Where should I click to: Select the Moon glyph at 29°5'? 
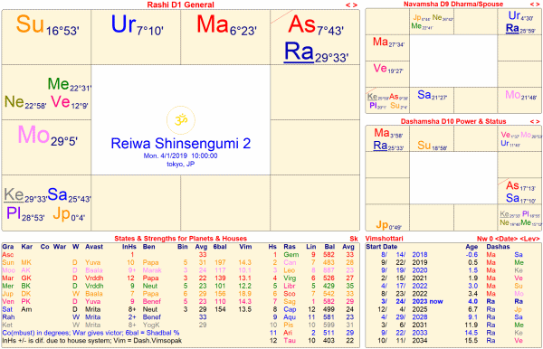(33, 135)
